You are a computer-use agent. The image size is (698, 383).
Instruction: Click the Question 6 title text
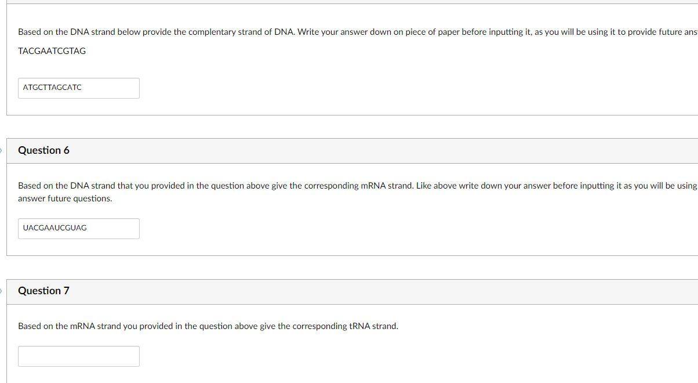point(43,150)
